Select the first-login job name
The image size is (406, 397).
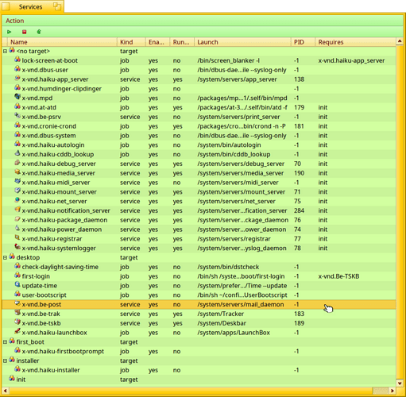36,276
